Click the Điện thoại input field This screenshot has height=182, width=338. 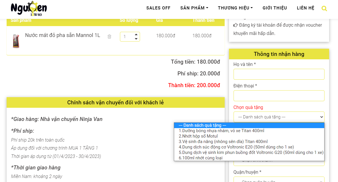(x=279, y=96)
